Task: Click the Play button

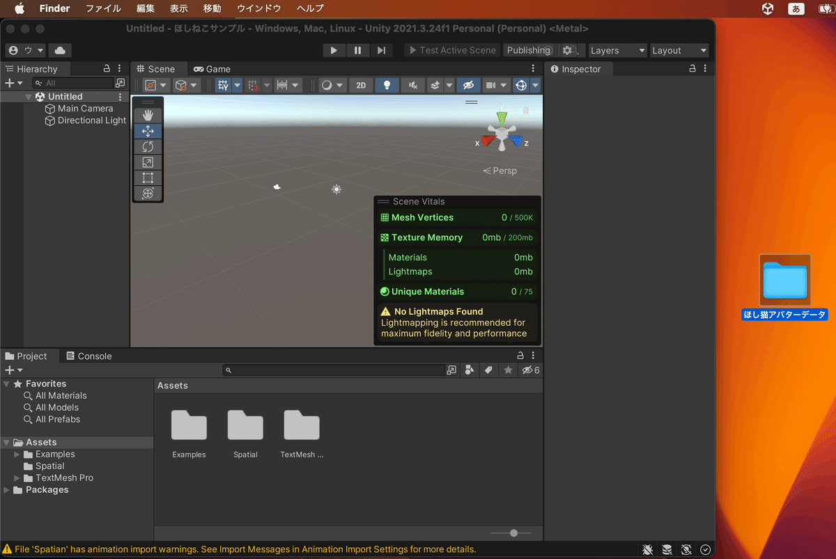Action: point(334,50)
